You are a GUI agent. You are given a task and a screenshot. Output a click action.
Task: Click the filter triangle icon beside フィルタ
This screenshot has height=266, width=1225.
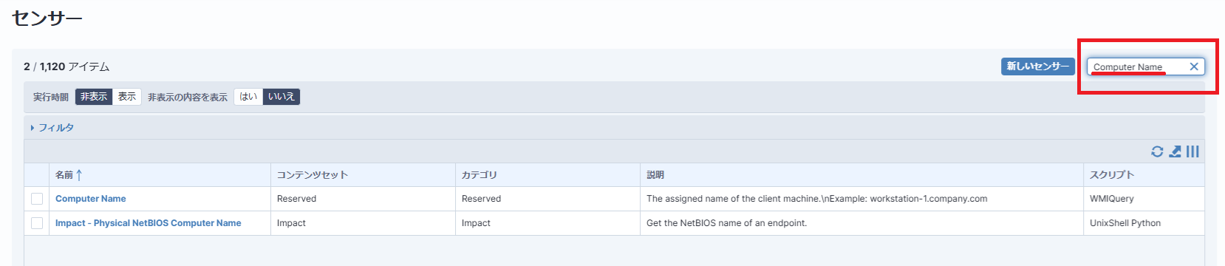[33, 128]
